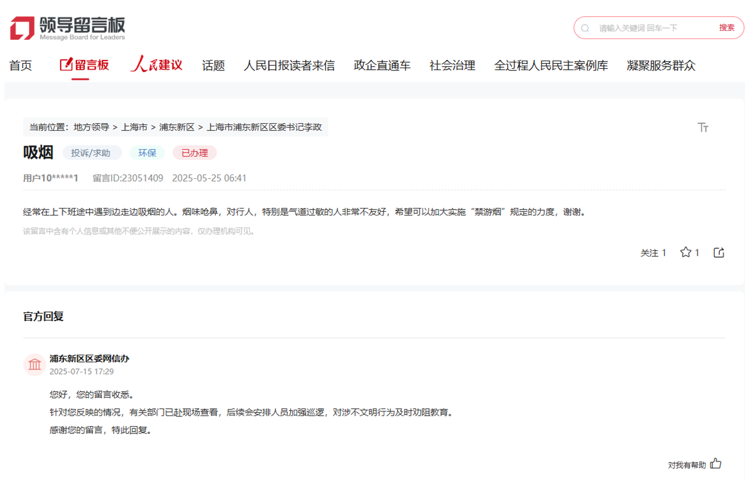
Task: Switch to the 话题 tab
Action: pyautogui.click(x=213, y=65)
